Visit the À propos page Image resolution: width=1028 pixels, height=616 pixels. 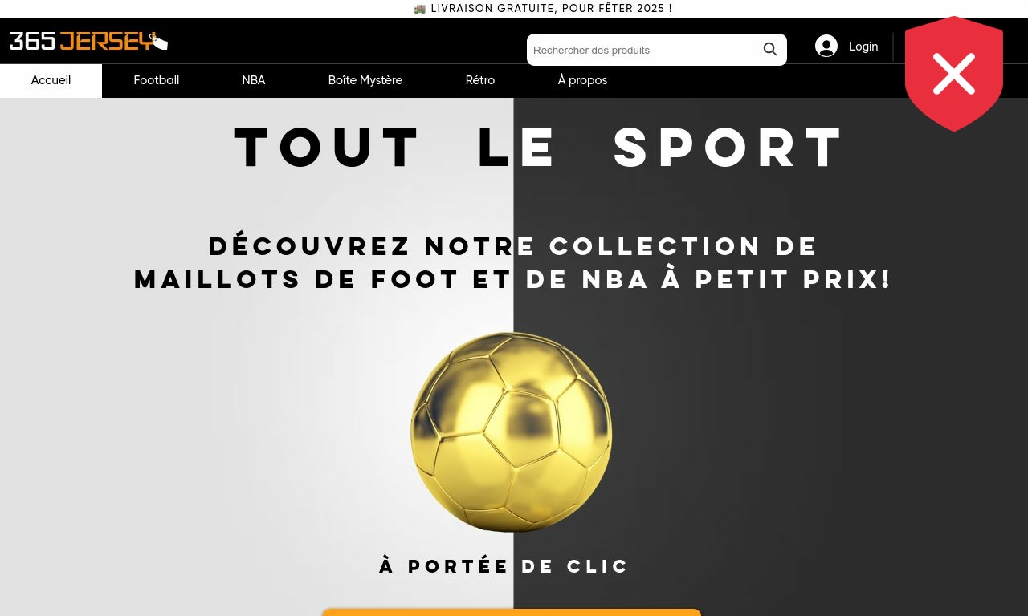[x=582, y=81]
